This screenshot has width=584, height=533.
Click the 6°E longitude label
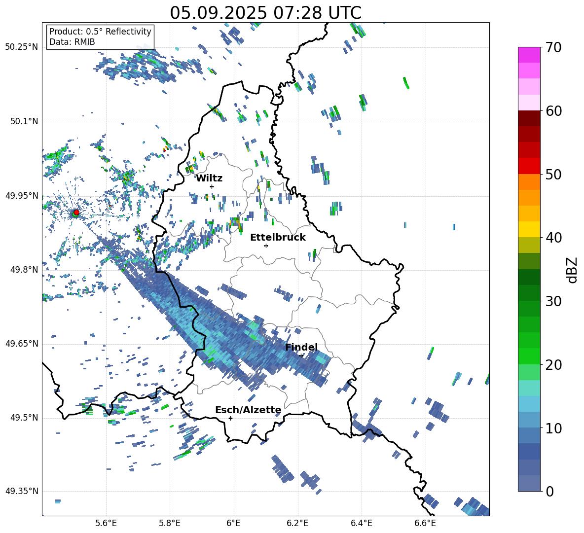click(x=233, y=523)
